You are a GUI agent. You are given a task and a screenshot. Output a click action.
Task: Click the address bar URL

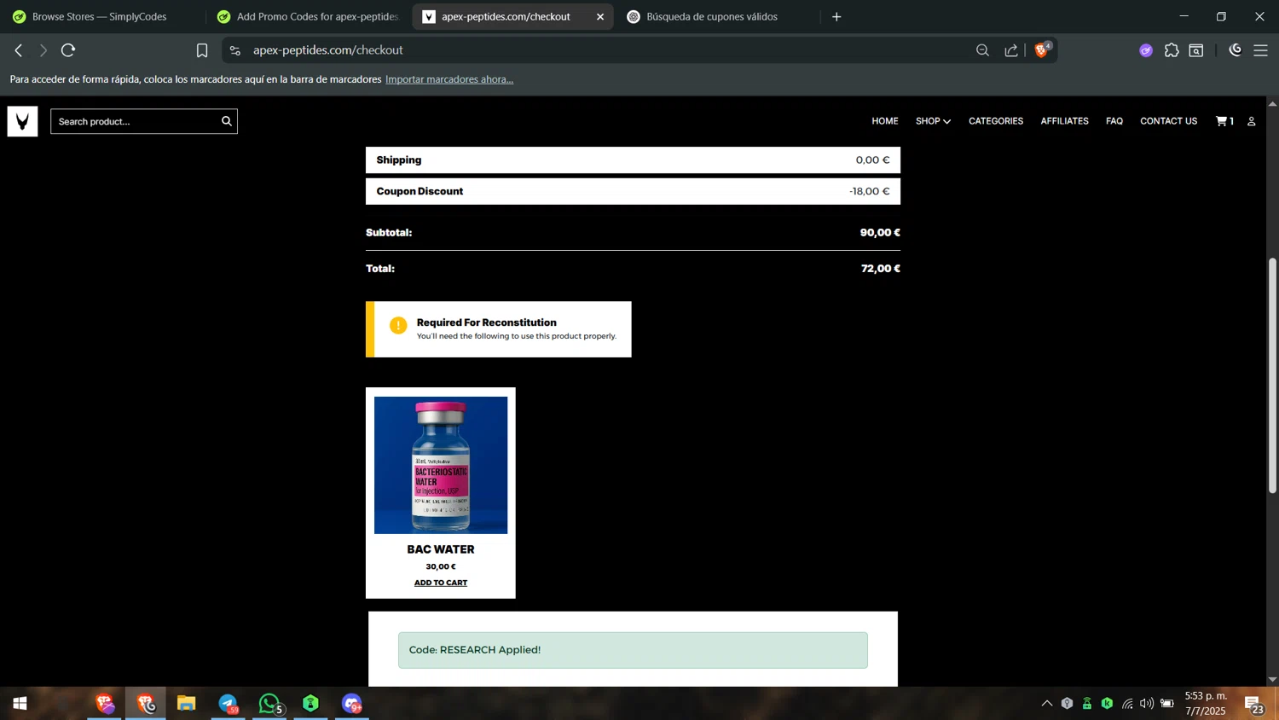tap(328, 50)
